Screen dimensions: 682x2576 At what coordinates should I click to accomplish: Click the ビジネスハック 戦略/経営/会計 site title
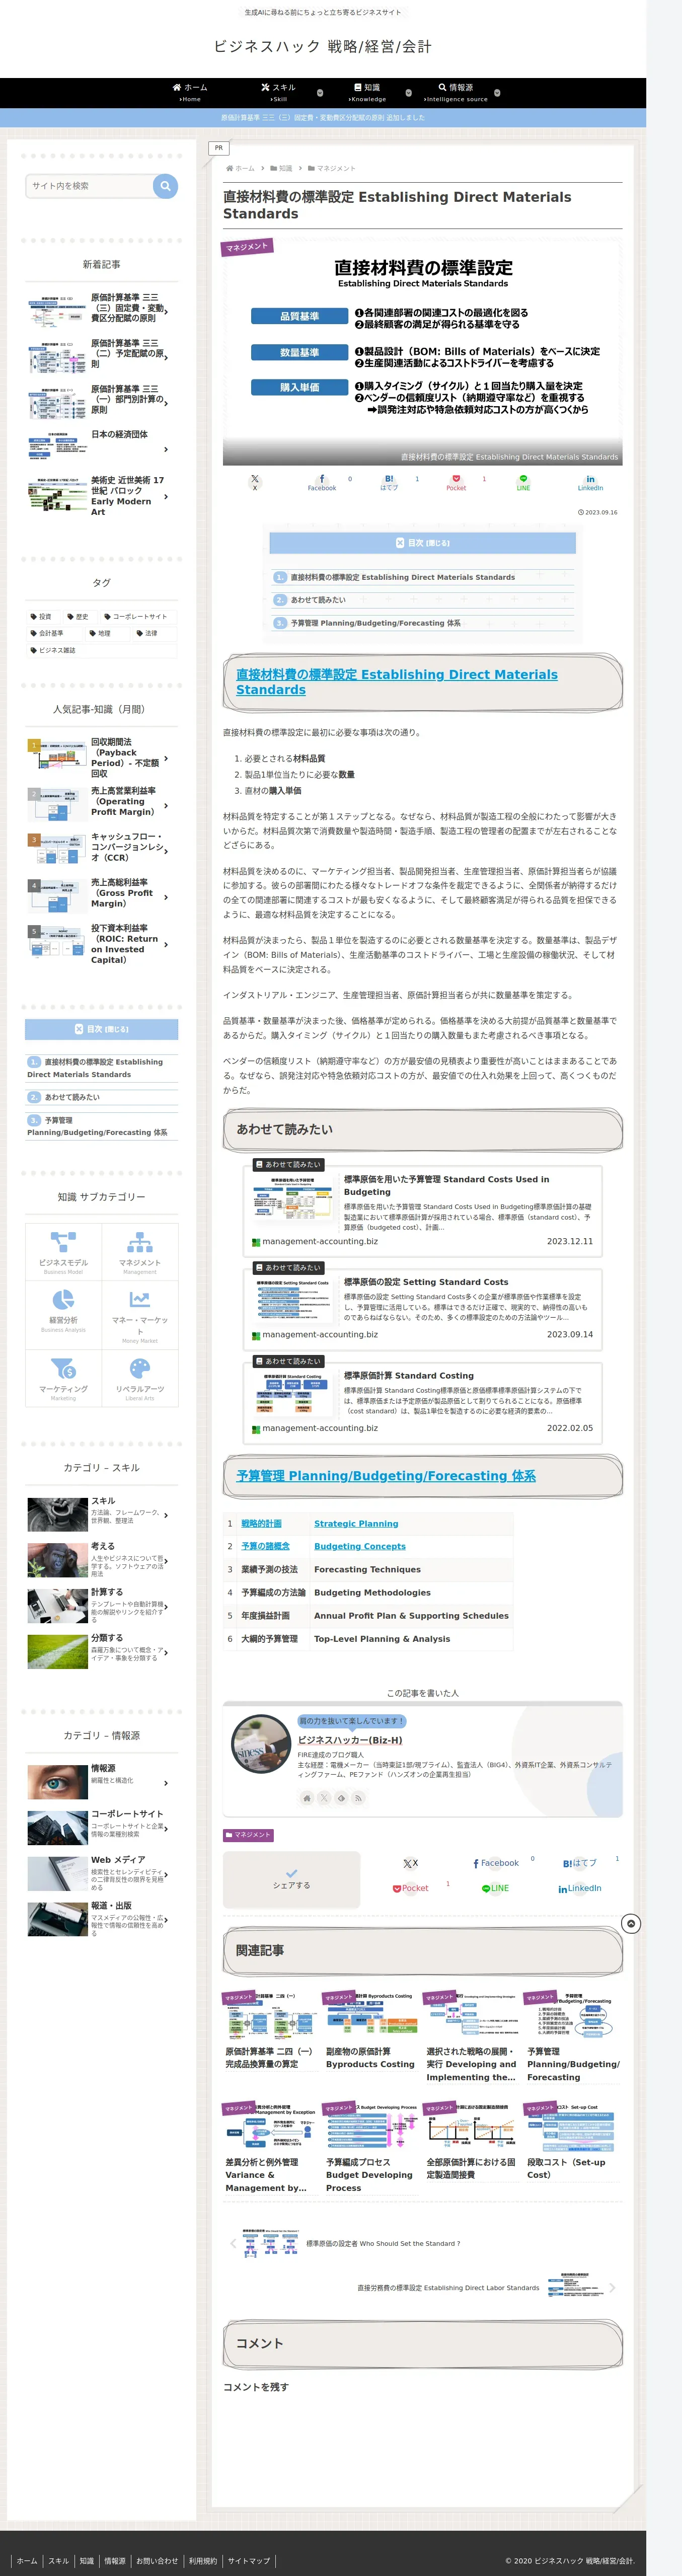tap(322, 46)
